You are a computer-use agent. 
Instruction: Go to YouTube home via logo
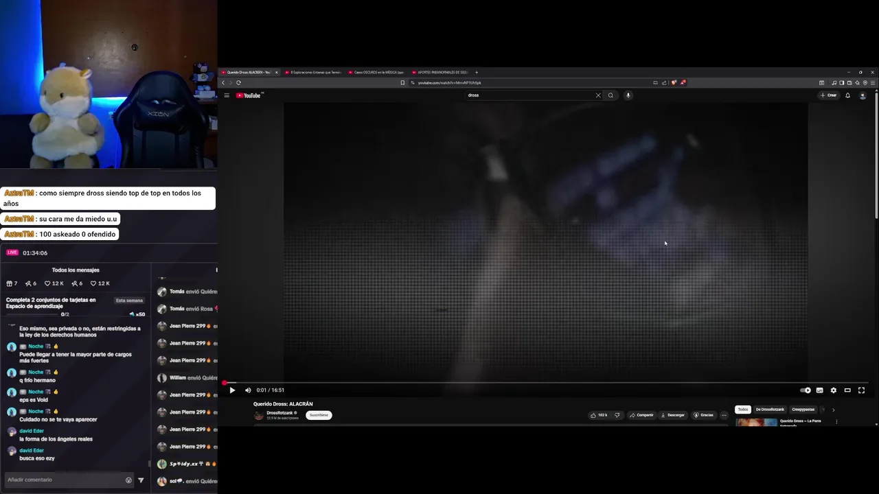coord(249,95)
